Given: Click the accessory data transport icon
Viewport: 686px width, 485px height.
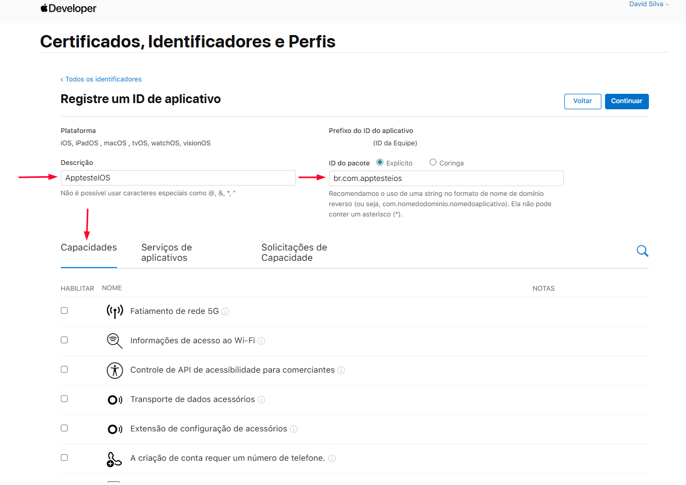Looking at the screenshot, I should pyautogui.click(x=115, y=400).
